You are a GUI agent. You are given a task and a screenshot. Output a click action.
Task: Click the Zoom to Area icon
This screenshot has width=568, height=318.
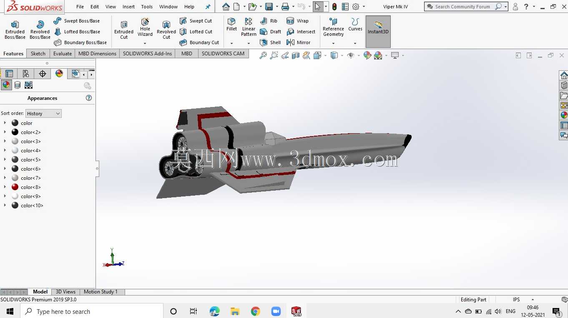pyautogui.click(x=274, y=55)
